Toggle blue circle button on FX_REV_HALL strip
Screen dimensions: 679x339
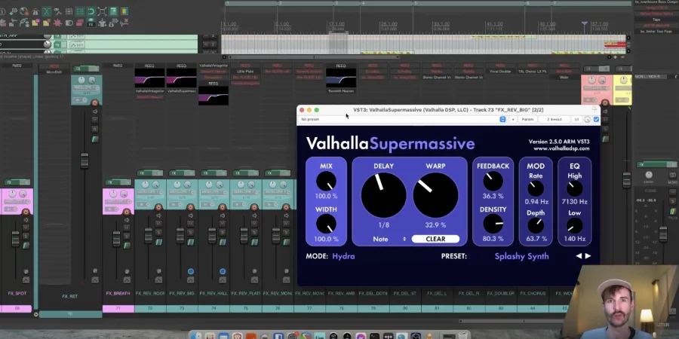(223, 271)
